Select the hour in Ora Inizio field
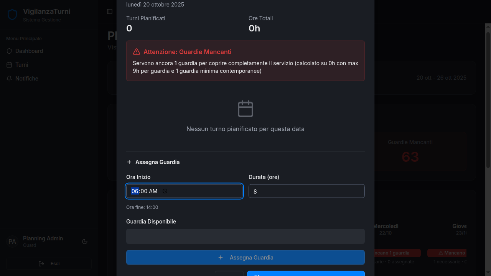Image resolution: width=491 pixels, height=276 pixels. click(135, 191)
